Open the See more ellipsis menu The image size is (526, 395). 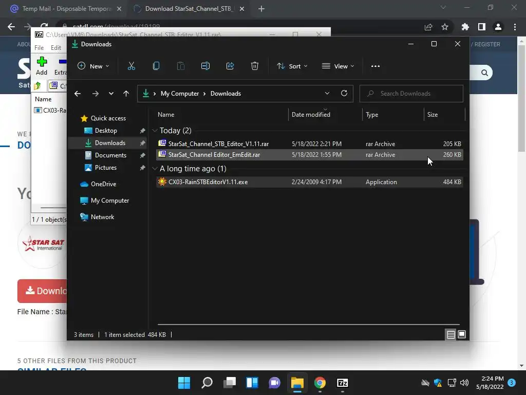tap(375, 66)
